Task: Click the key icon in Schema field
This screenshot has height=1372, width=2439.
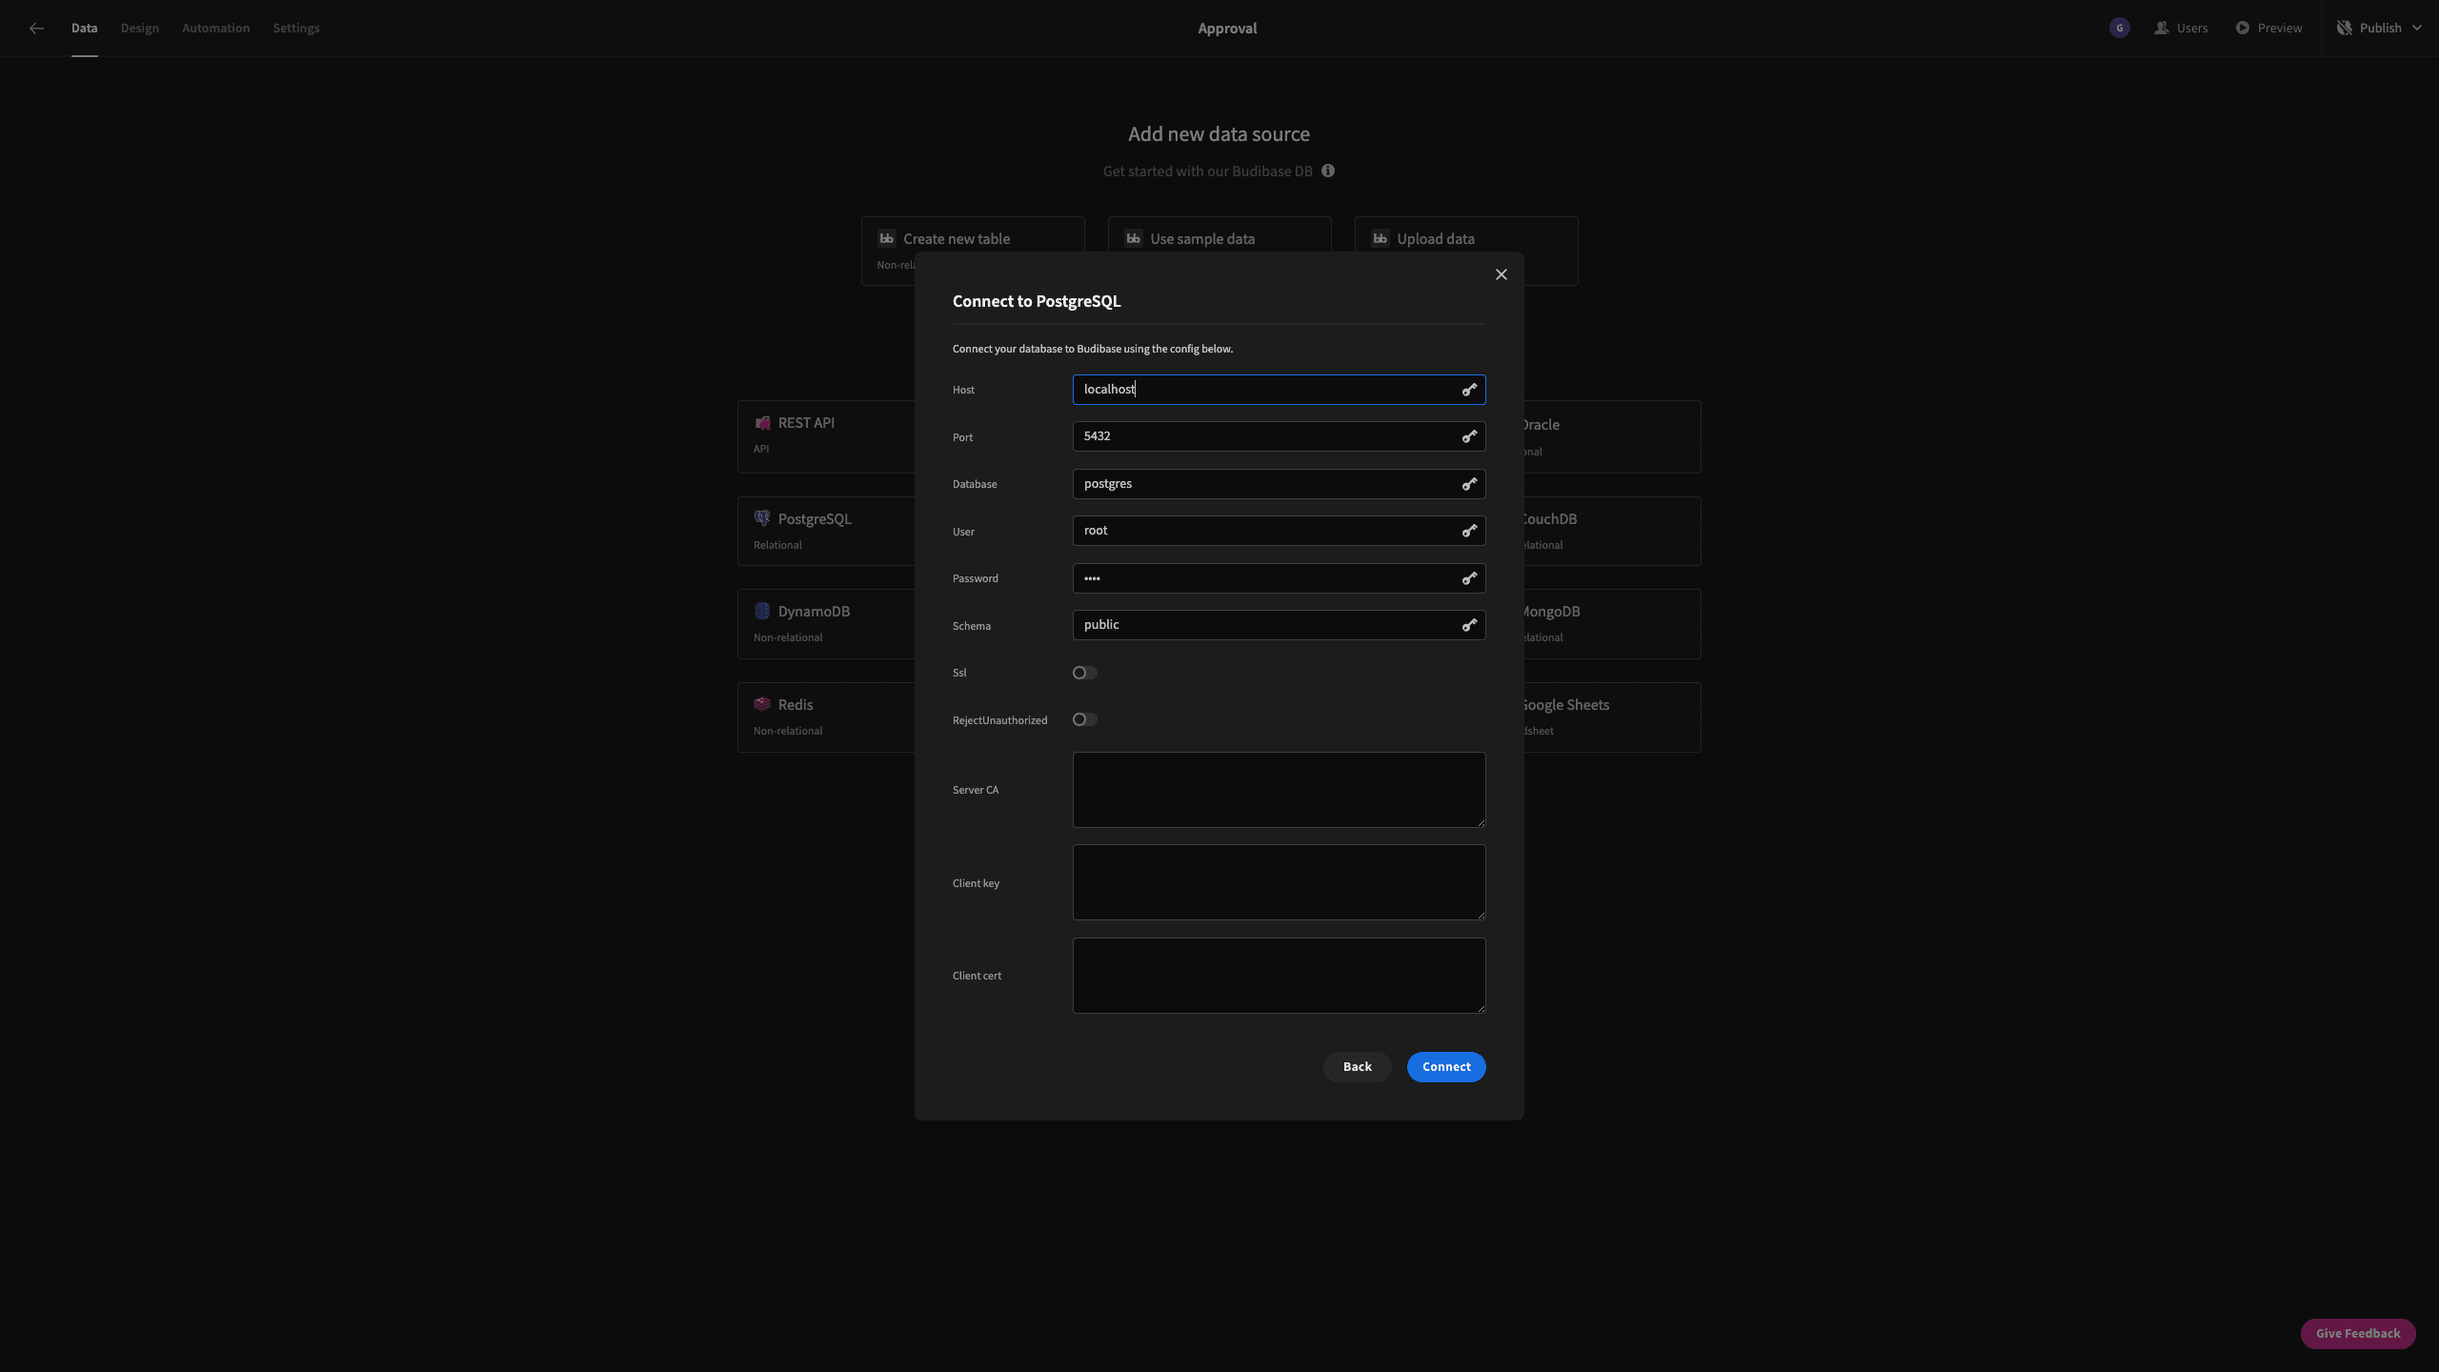Action: point(1469,625)
